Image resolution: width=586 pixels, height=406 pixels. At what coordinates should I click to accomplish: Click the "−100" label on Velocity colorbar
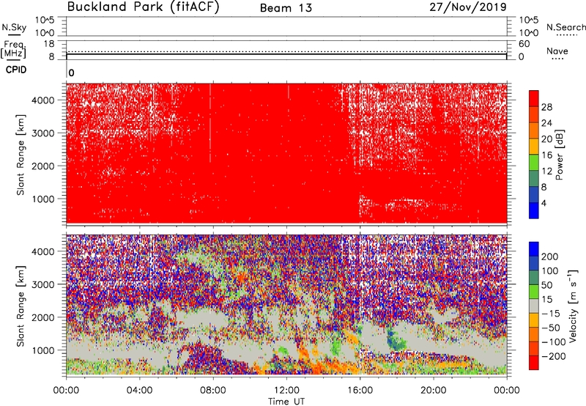click(x=554, y=342)
